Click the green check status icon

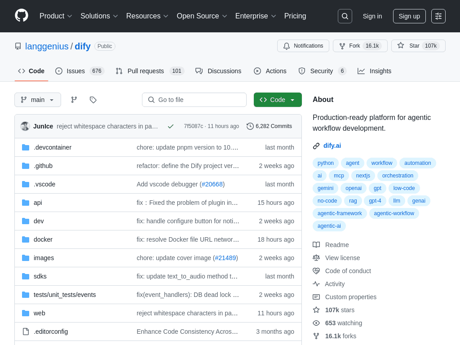click(x=171, y=126)
